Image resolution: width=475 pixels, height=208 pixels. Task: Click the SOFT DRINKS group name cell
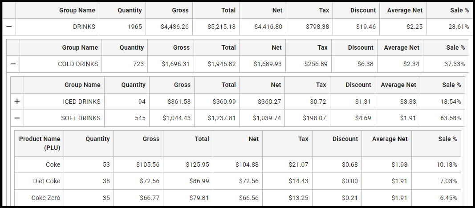pos(81,118)
